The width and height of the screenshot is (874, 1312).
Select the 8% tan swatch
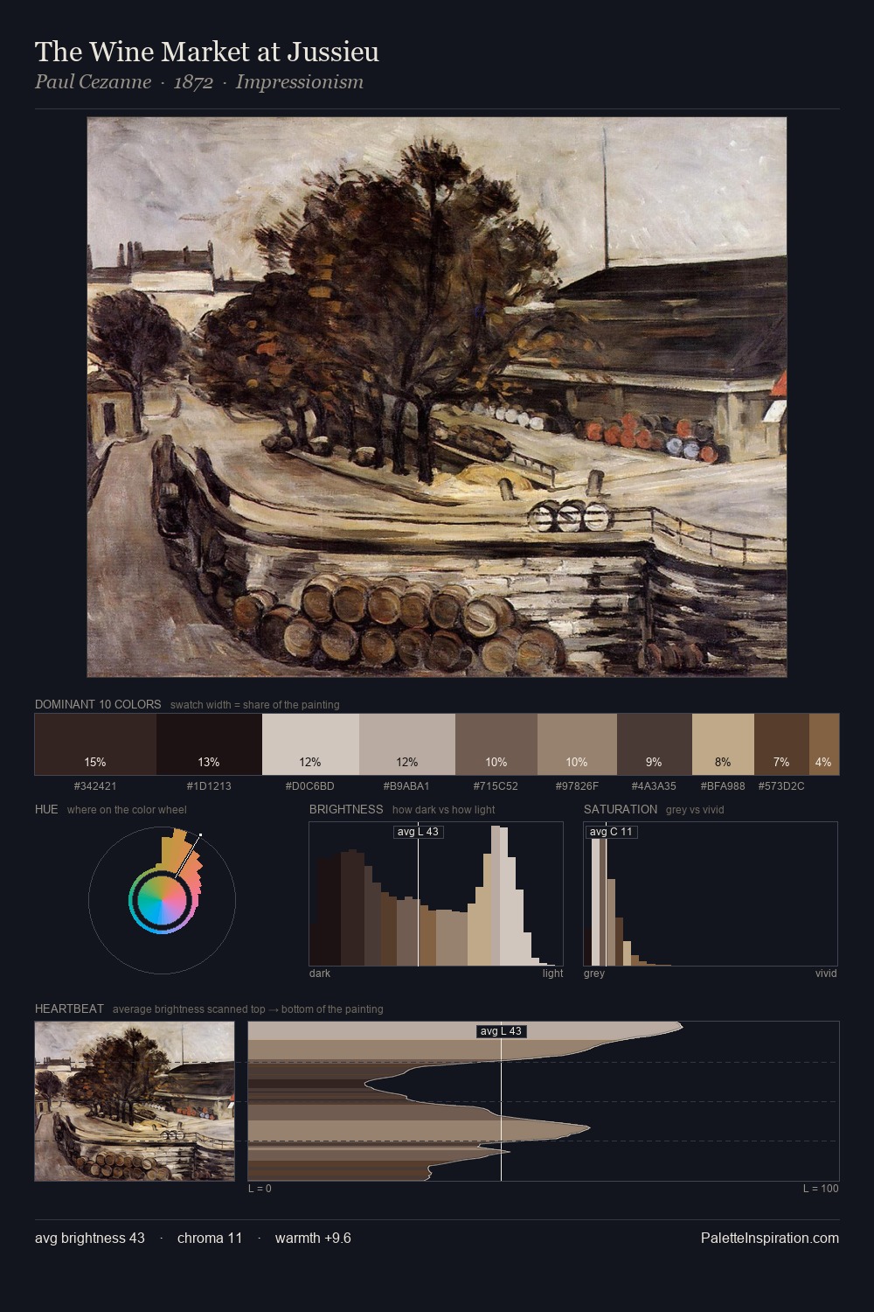coord(723,744)
